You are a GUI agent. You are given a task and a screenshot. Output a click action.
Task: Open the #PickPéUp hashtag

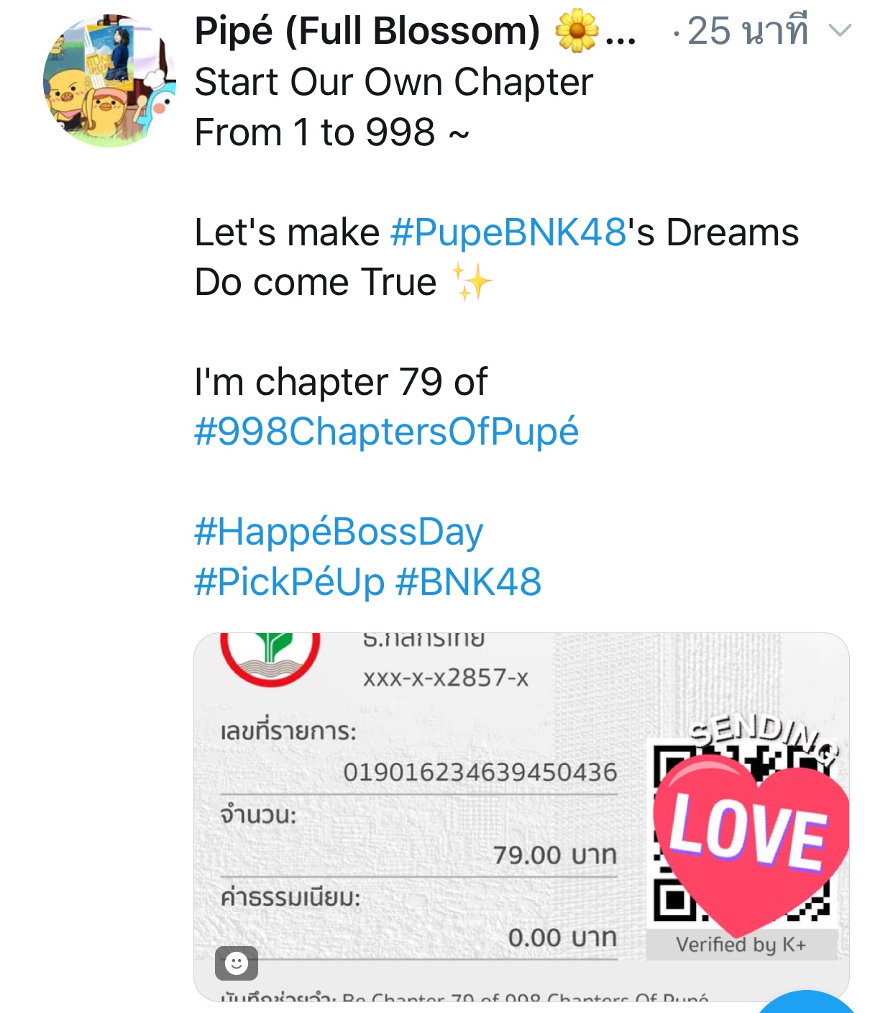pos(289,582)
